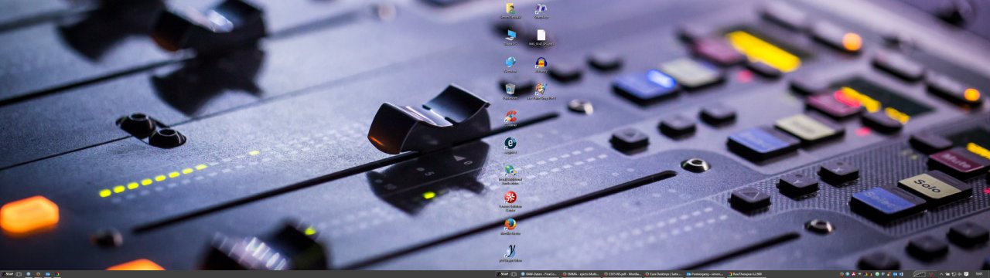Click Start button on the left monitor
The height and width of the screenshot is (278, 990).
[x=8, y=273]
